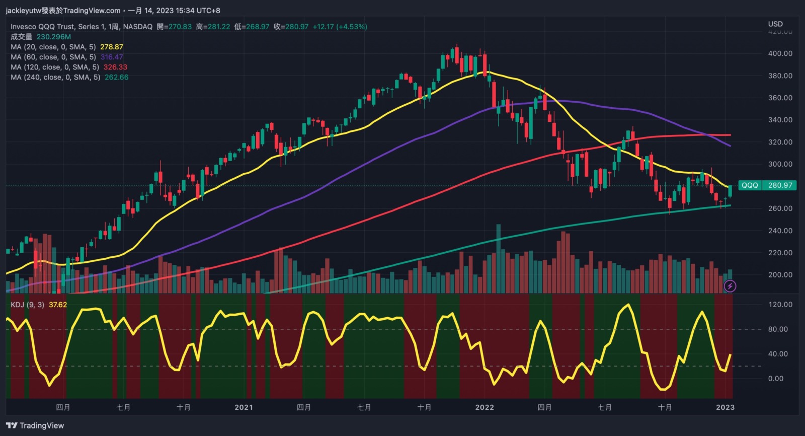
Task: Select the MA (120, close) legend entry
Action: [54, 67]
